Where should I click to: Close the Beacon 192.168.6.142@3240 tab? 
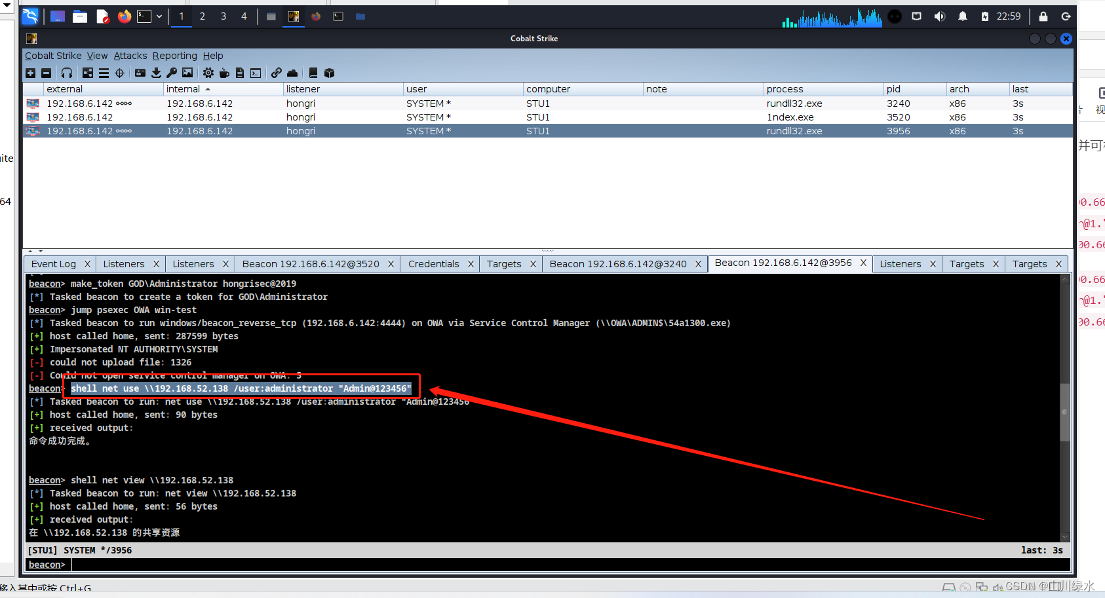pyautogui.click(x=698, y=264)
